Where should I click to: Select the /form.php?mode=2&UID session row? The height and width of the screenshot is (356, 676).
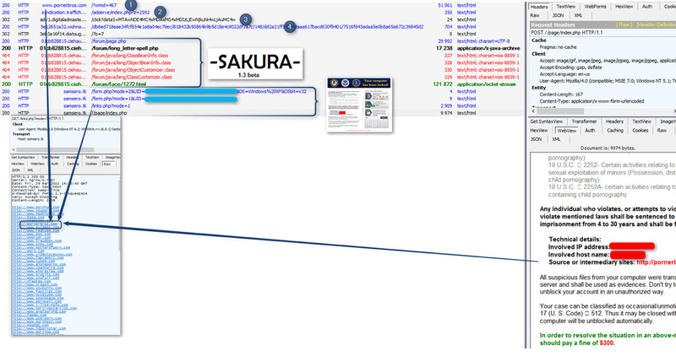262,91
